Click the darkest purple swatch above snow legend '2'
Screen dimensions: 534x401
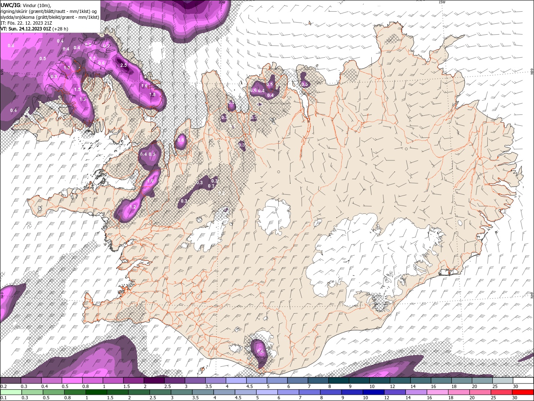(x=154, y=381)
